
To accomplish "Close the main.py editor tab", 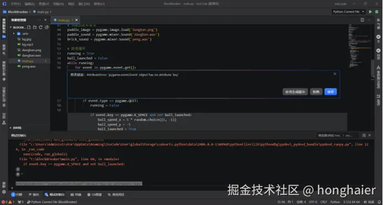I will pyautogui.click(x=76, y=20).
